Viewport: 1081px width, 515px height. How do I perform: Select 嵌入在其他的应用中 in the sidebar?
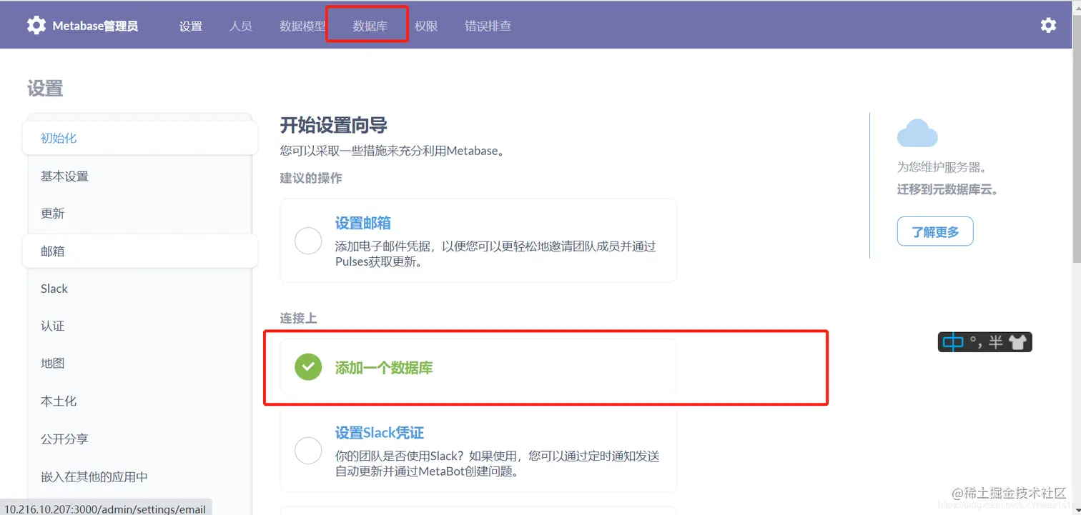point(140,476)
